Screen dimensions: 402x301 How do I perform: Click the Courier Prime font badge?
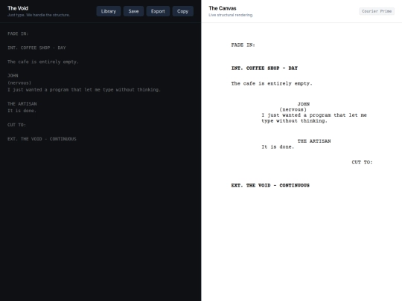pos(377,11)
